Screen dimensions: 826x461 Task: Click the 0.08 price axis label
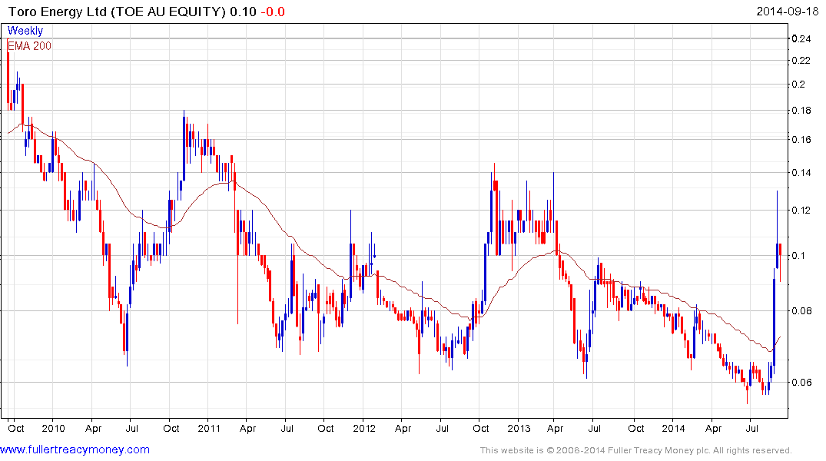[x=803, y=311]
